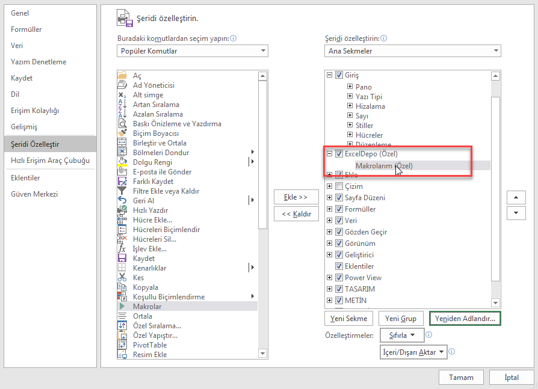Uncheck the Giriş tab checkbox
Image resolution: width=538 pixels, height=389 pixels.
pos(339,75)
